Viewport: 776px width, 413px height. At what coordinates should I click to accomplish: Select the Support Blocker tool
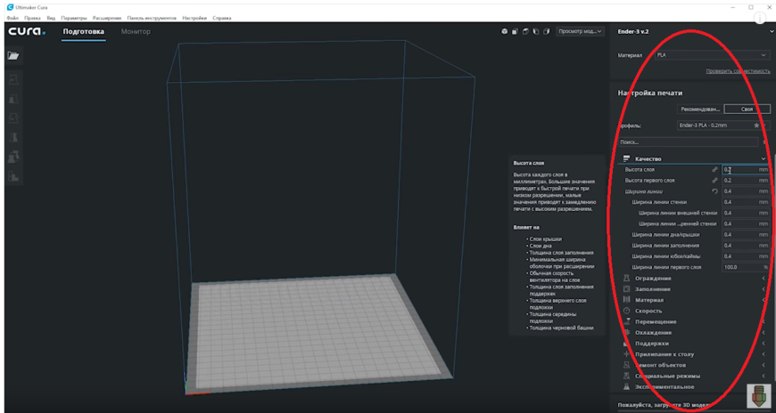12,175
